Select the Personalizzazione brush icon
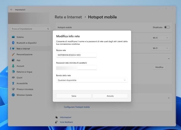Image resolution: width=181 pixels, height=130 pixels. click(x=13, y=54)
